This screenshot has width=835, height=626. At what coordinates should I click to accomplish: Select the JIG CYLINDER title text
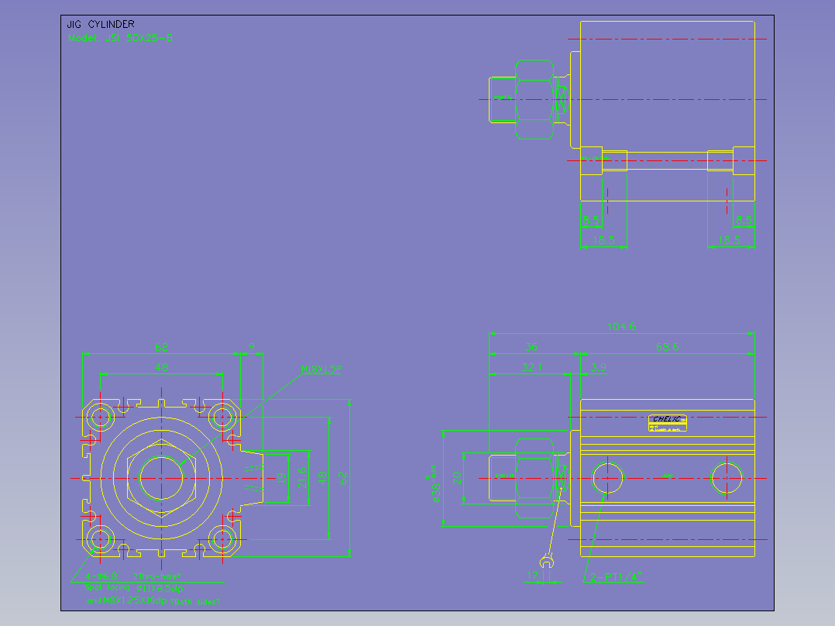tap(100, 24)
